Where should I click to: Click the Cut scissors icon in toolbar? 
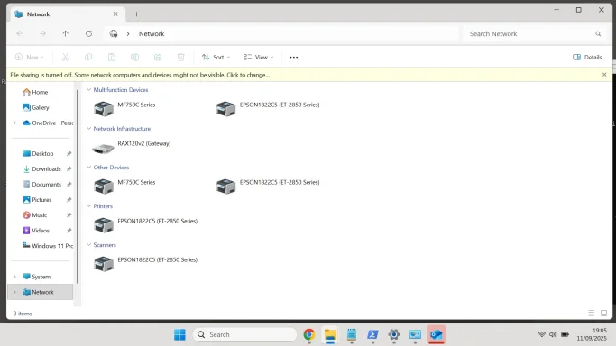(65, 58)
